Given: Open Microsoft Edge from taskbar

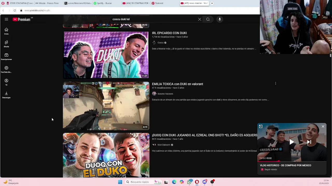Looking at the screenshot, I should pos(174,182).
